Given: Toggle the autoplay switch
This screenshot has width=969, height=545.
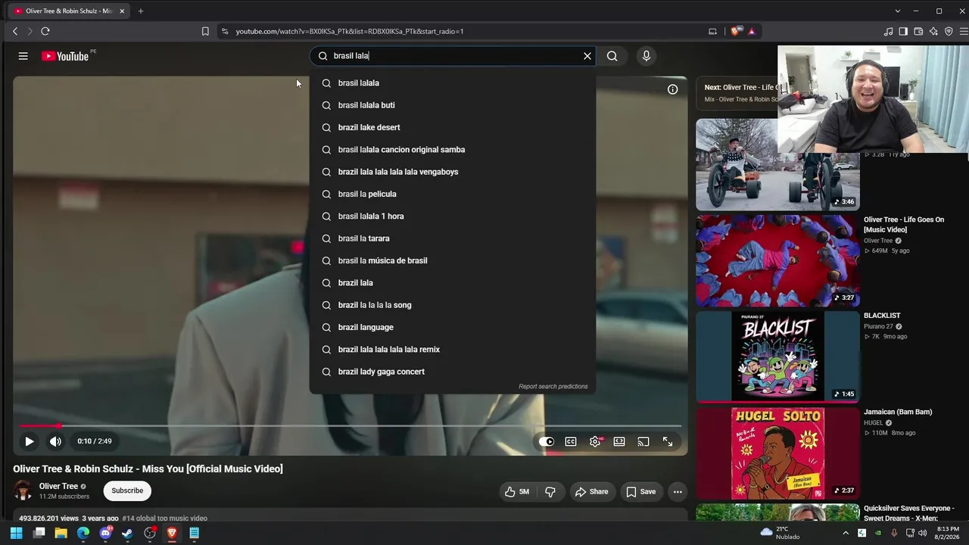Looking at the screenshot, I should pyautogui.click(x=547, y=441).
